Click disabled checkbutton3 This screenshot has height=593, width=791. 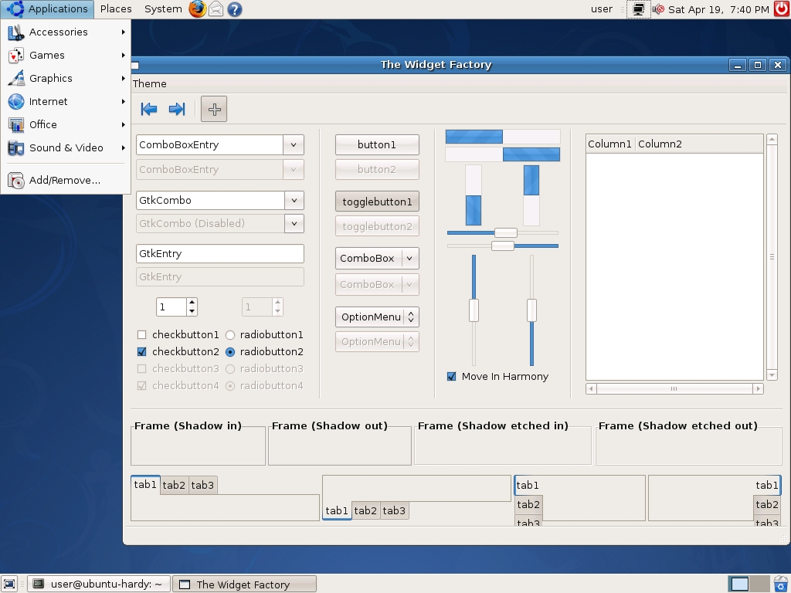click(x=142, y=368)
